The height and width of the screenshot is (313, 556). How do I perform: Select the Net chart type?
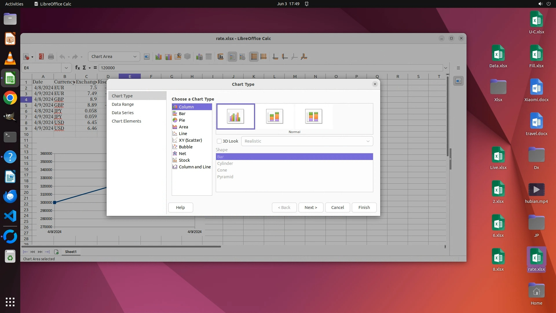pyautogui.click(x=182, y=153)
